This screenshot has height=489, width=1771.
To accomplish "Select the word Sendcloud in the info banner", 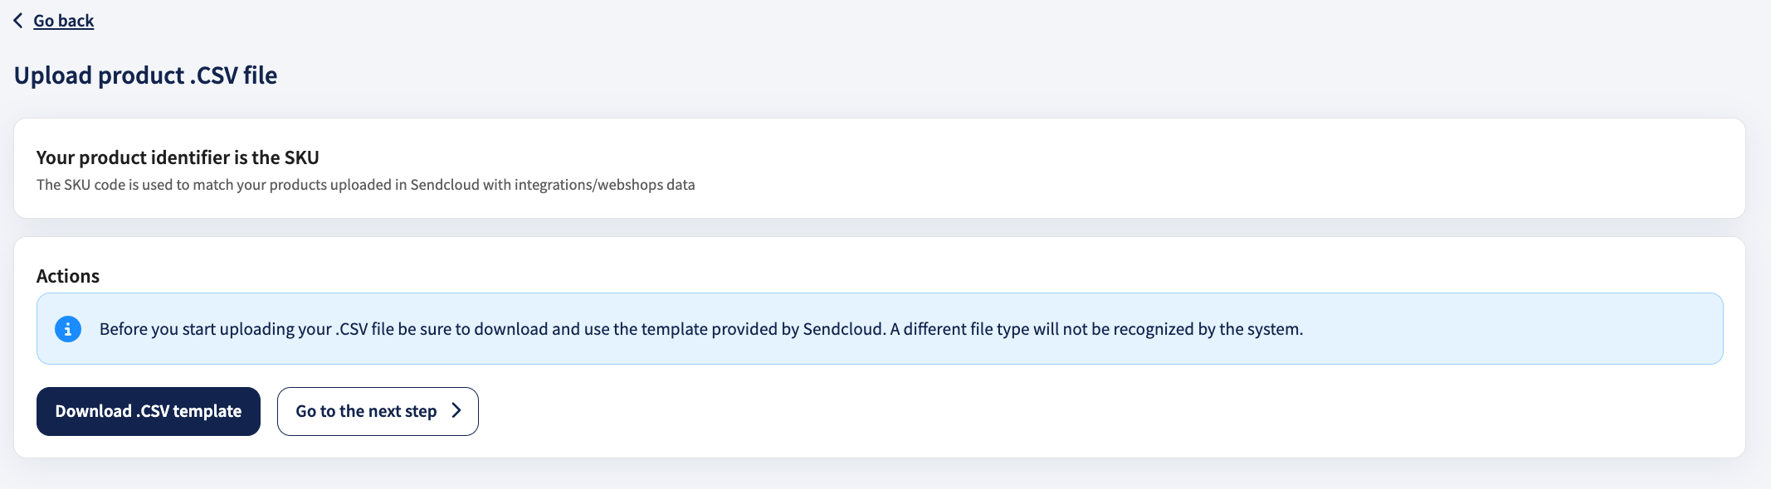I will tap(842, 329).
